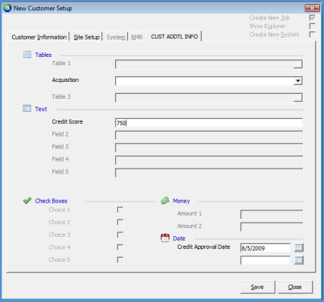This screenshot has height=302, width=324.
Task: Open the Table 3 dropdown arrow
Action: [297, 97]
